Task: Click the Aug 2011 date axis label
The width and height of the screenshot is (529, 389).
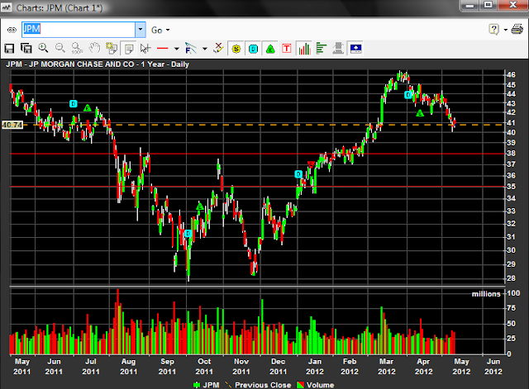Action: point(129,367)
